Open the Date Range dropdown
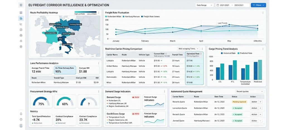This screenshot has height=130, width=286. click(x=205, y=5)
